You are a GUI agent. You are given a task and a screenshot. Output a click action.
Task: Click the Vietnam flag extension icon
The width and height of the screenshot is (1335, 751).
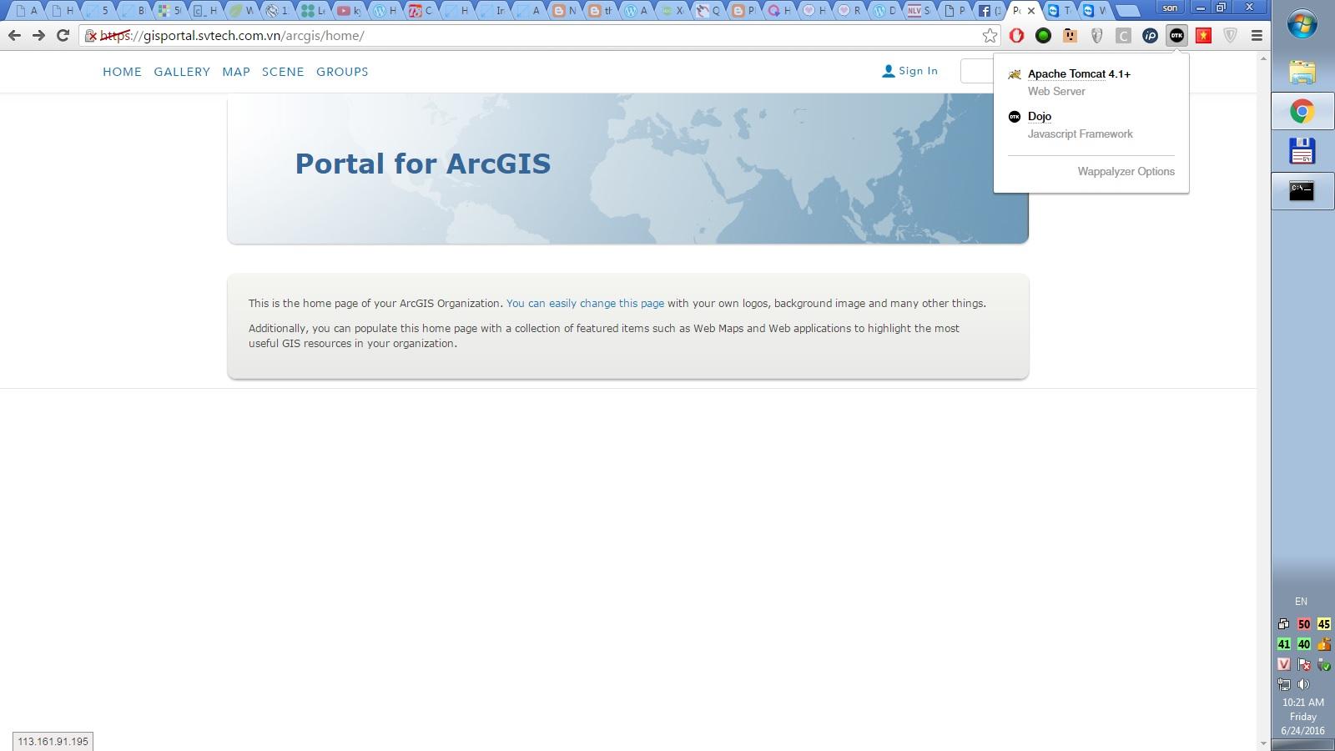point(1203,35)
